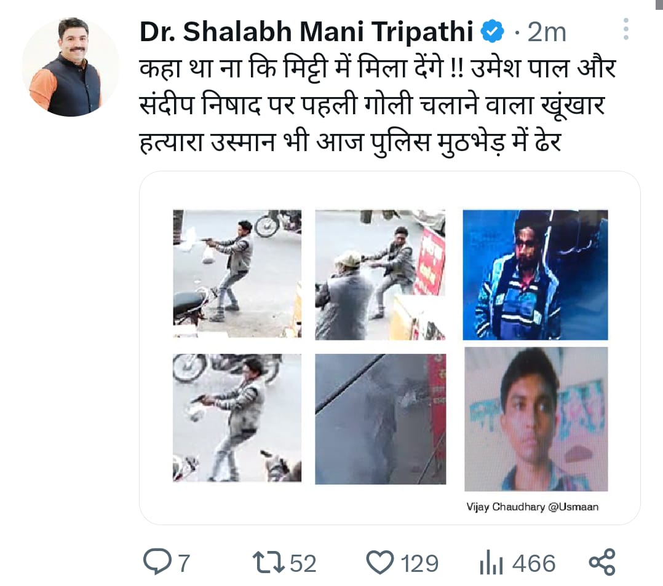
Task: Open top-middle photo of street scuffle
Action: coord(380,275)
